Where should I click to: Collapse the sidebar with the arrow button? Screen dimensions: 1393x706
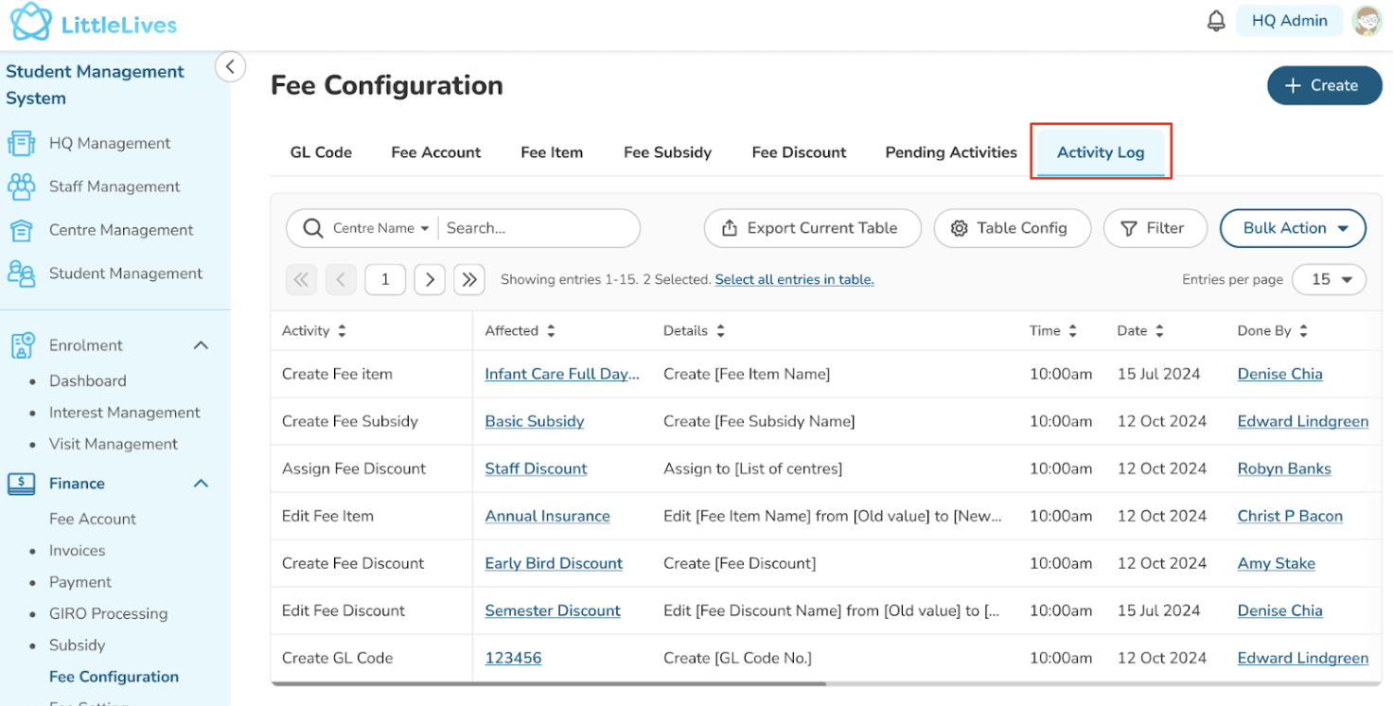coord(230,67)
